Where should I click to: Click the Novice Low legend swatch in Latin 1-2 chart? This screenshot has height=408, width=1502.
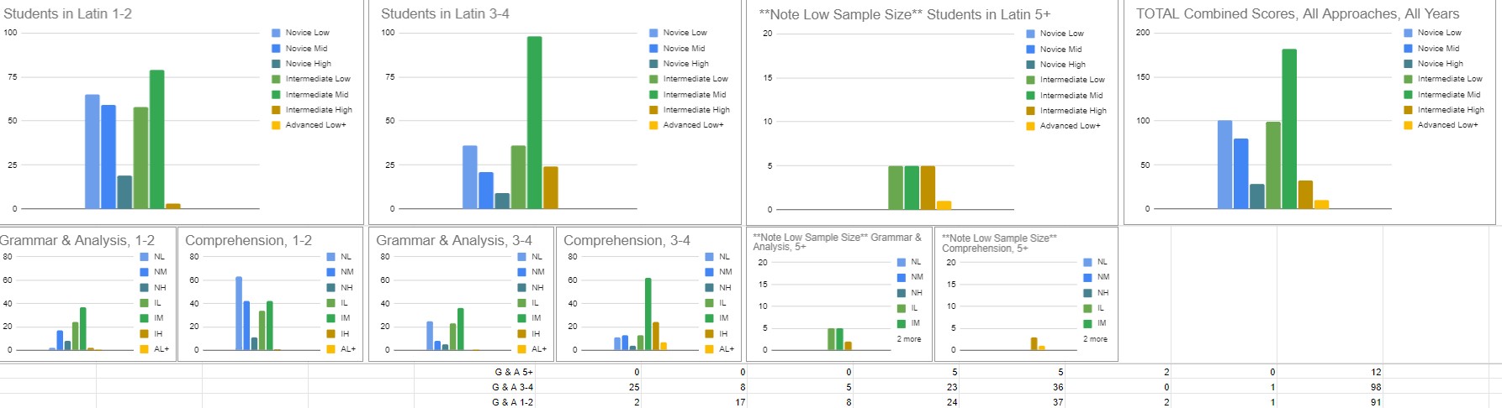point(276,33)
